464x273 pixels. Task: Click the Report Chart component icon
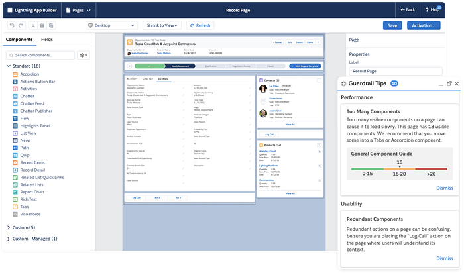click(15, 193)
